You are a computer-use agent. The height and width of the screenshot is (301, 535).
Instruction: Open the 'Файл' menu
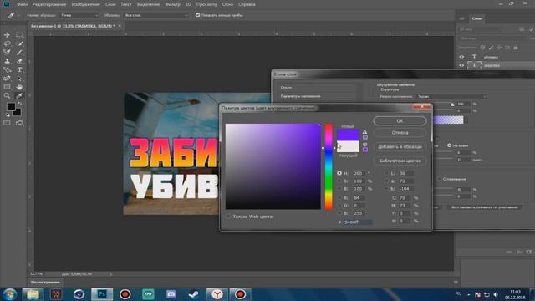click(23, 4)
